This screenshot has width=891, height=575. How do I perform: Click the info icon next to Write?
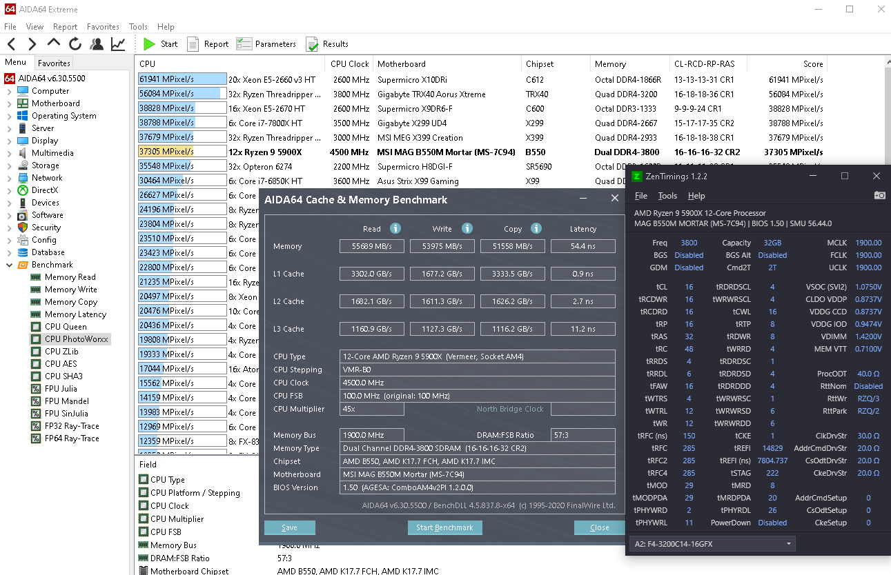tap(467, 228)
